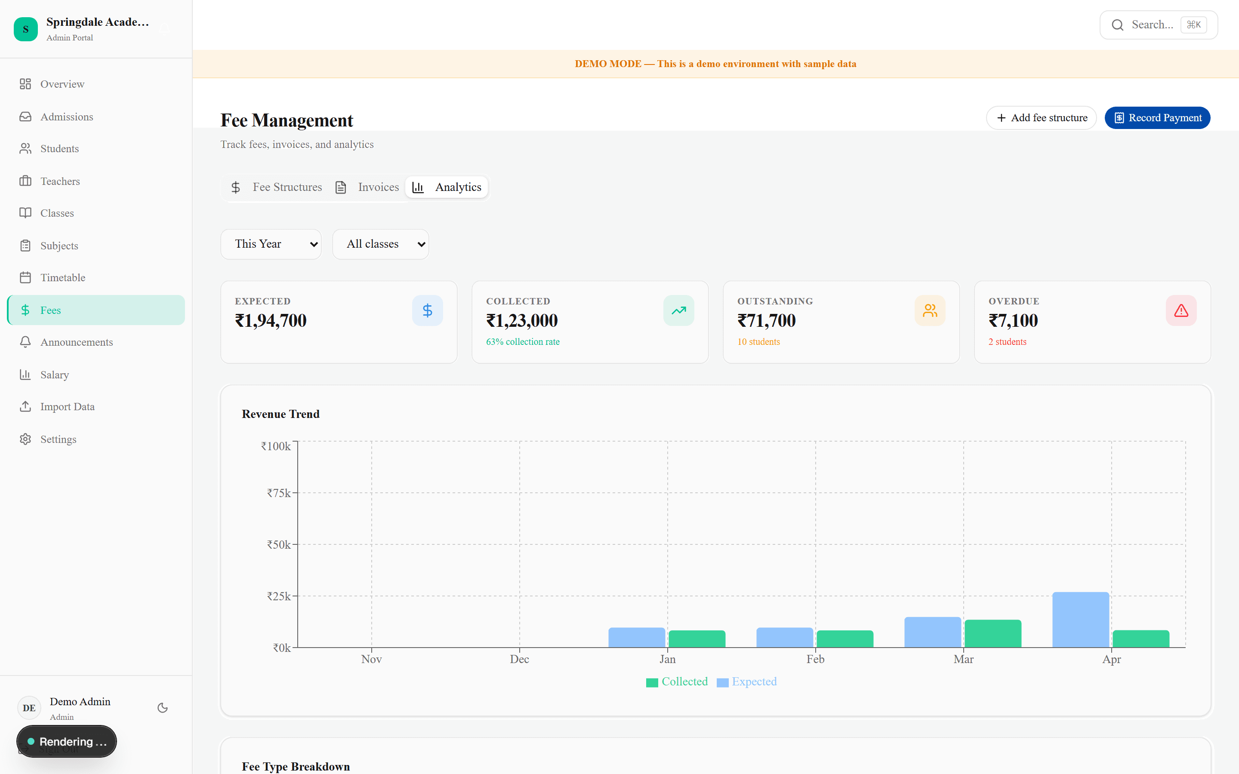Open the This Year period dropdown
Screen dimensions: 1239x774
tap(271, 244)
